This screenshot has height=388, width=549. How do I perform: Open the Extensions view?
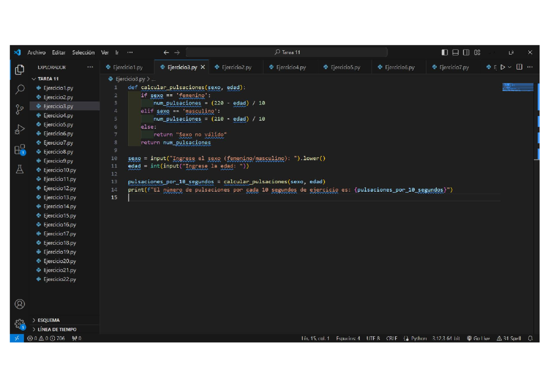20,150
